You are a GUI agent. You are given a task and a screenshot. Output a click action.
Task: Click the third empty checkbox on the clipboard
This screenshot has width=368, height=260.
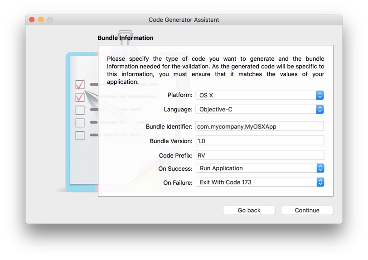click(x=80, y=110)
